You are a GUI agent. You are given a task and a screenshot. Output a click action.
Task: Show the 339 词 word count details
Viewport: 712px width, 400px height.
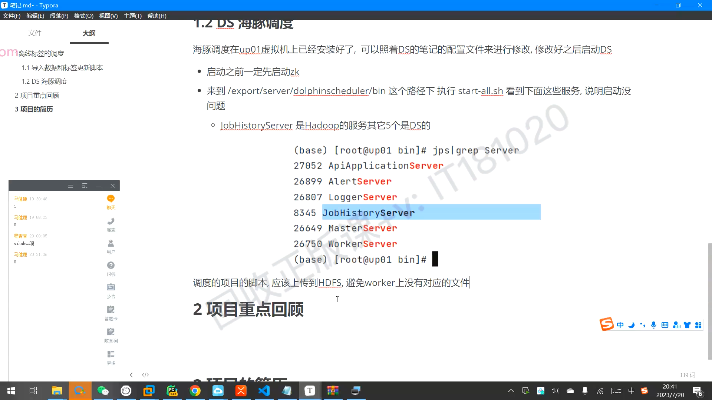coord(687,375)
